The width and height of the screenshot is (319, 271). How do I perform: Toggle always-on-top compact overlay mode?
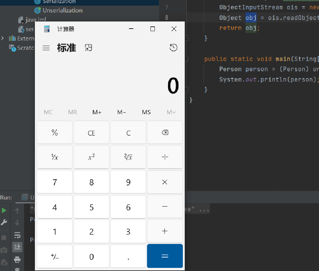[x=88, y=48]
